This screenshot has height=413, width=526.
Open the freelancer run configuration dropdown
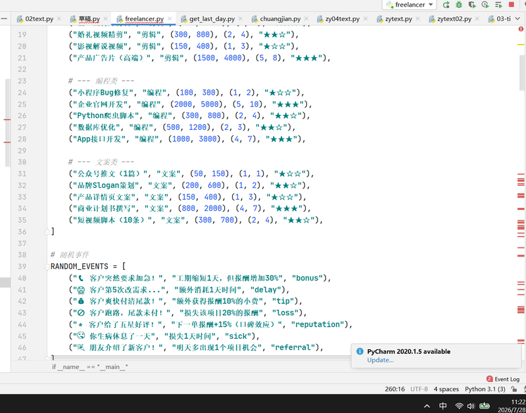pyautogui.click(x=409, y=5)
